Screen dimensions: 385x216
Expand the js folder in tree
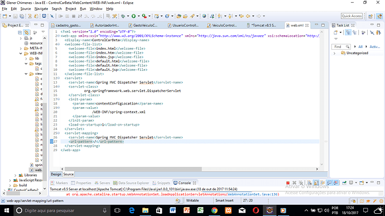(x=21, y=39)
